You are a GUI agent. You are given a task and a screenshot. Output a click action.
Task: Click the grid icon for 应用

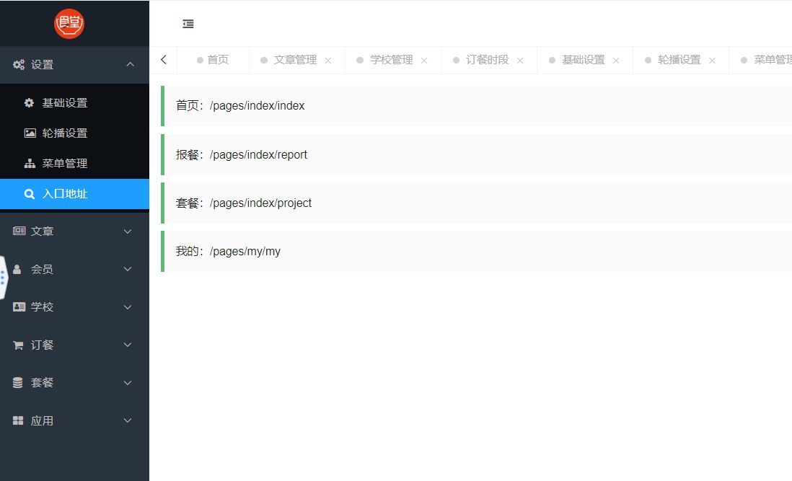tap(18, 420)
